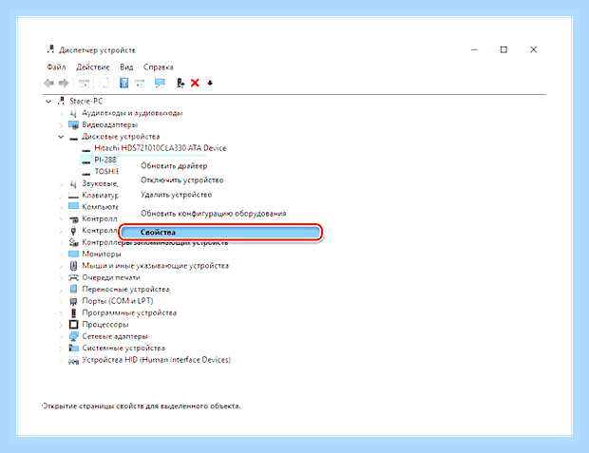Select Устройства HID (Human Interface Devices)
Viewport: 589px width, 453px height.
pos(156,360)
